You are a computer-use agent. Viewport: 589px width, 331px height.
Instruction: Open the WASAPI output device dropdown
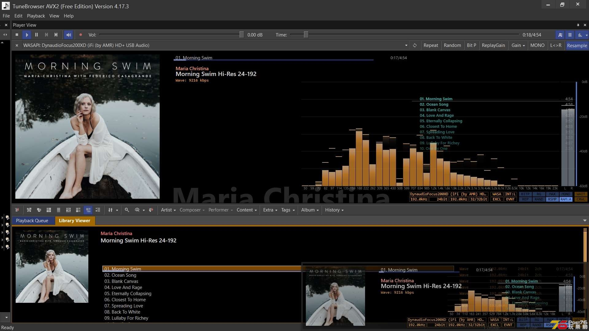point(406,45)
